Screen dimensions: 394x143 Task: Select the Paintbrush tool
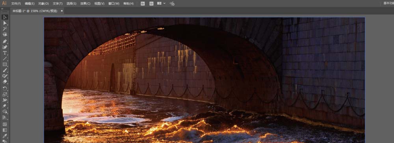pos(5,70)
